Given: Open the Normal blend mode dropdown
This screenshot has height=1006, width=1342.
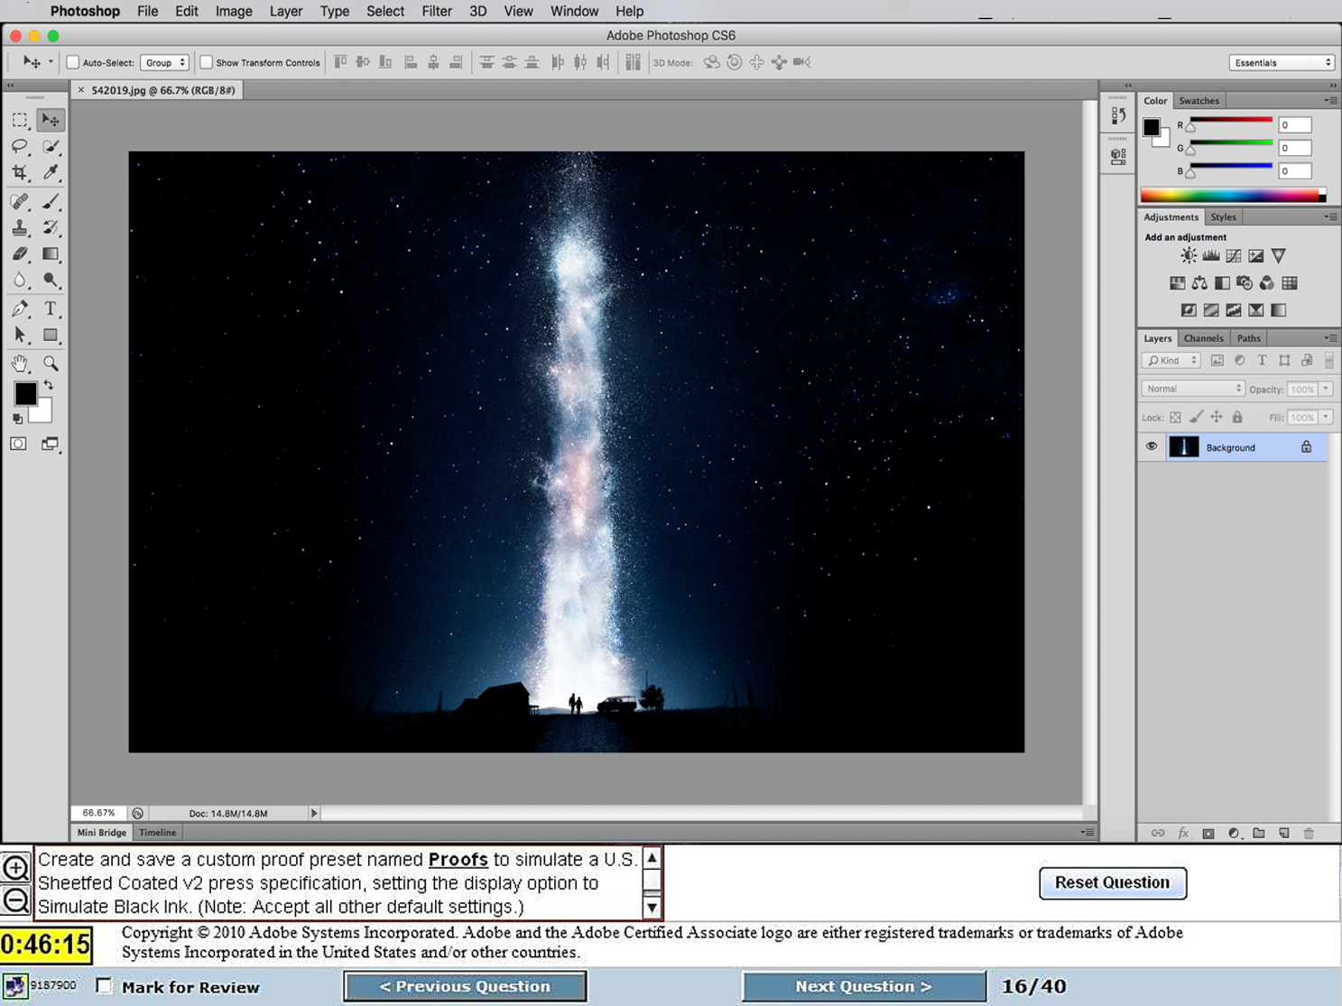Looking at the screenshot, I should click(x=1192, y=389).
